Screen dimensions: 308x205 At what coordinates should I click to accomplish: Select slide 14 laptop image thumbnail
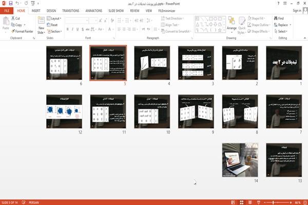click(240, 160)
